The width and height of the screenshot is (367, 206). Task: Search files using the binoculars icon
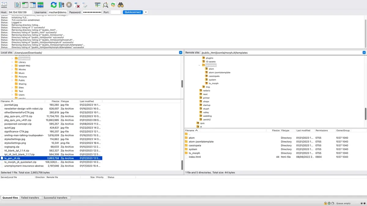(121, 5)
